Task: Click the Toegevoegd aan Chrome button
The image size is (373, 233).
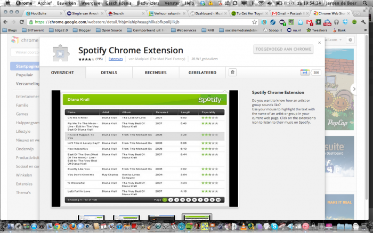Action: 283,49
